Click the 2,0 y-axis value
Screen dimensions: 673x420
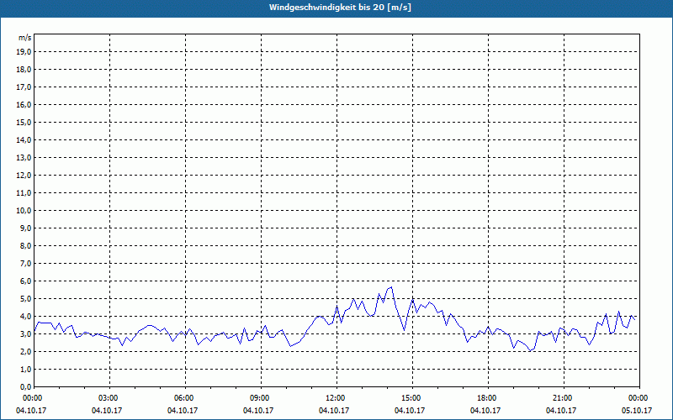25,351
